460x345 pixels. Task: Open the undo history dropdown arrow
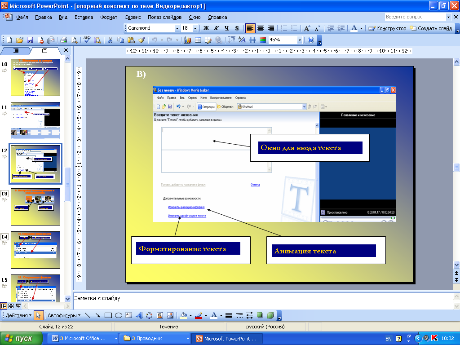click(162, 40)
